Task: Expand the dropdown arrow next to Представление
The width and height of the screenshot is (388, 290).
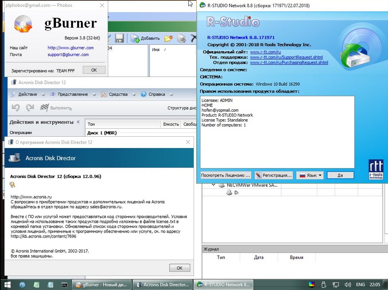Action: pos(94,95)
